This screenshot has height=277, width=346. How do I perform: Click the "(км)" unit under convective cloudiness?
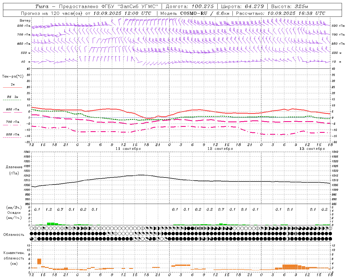[14, 263]
